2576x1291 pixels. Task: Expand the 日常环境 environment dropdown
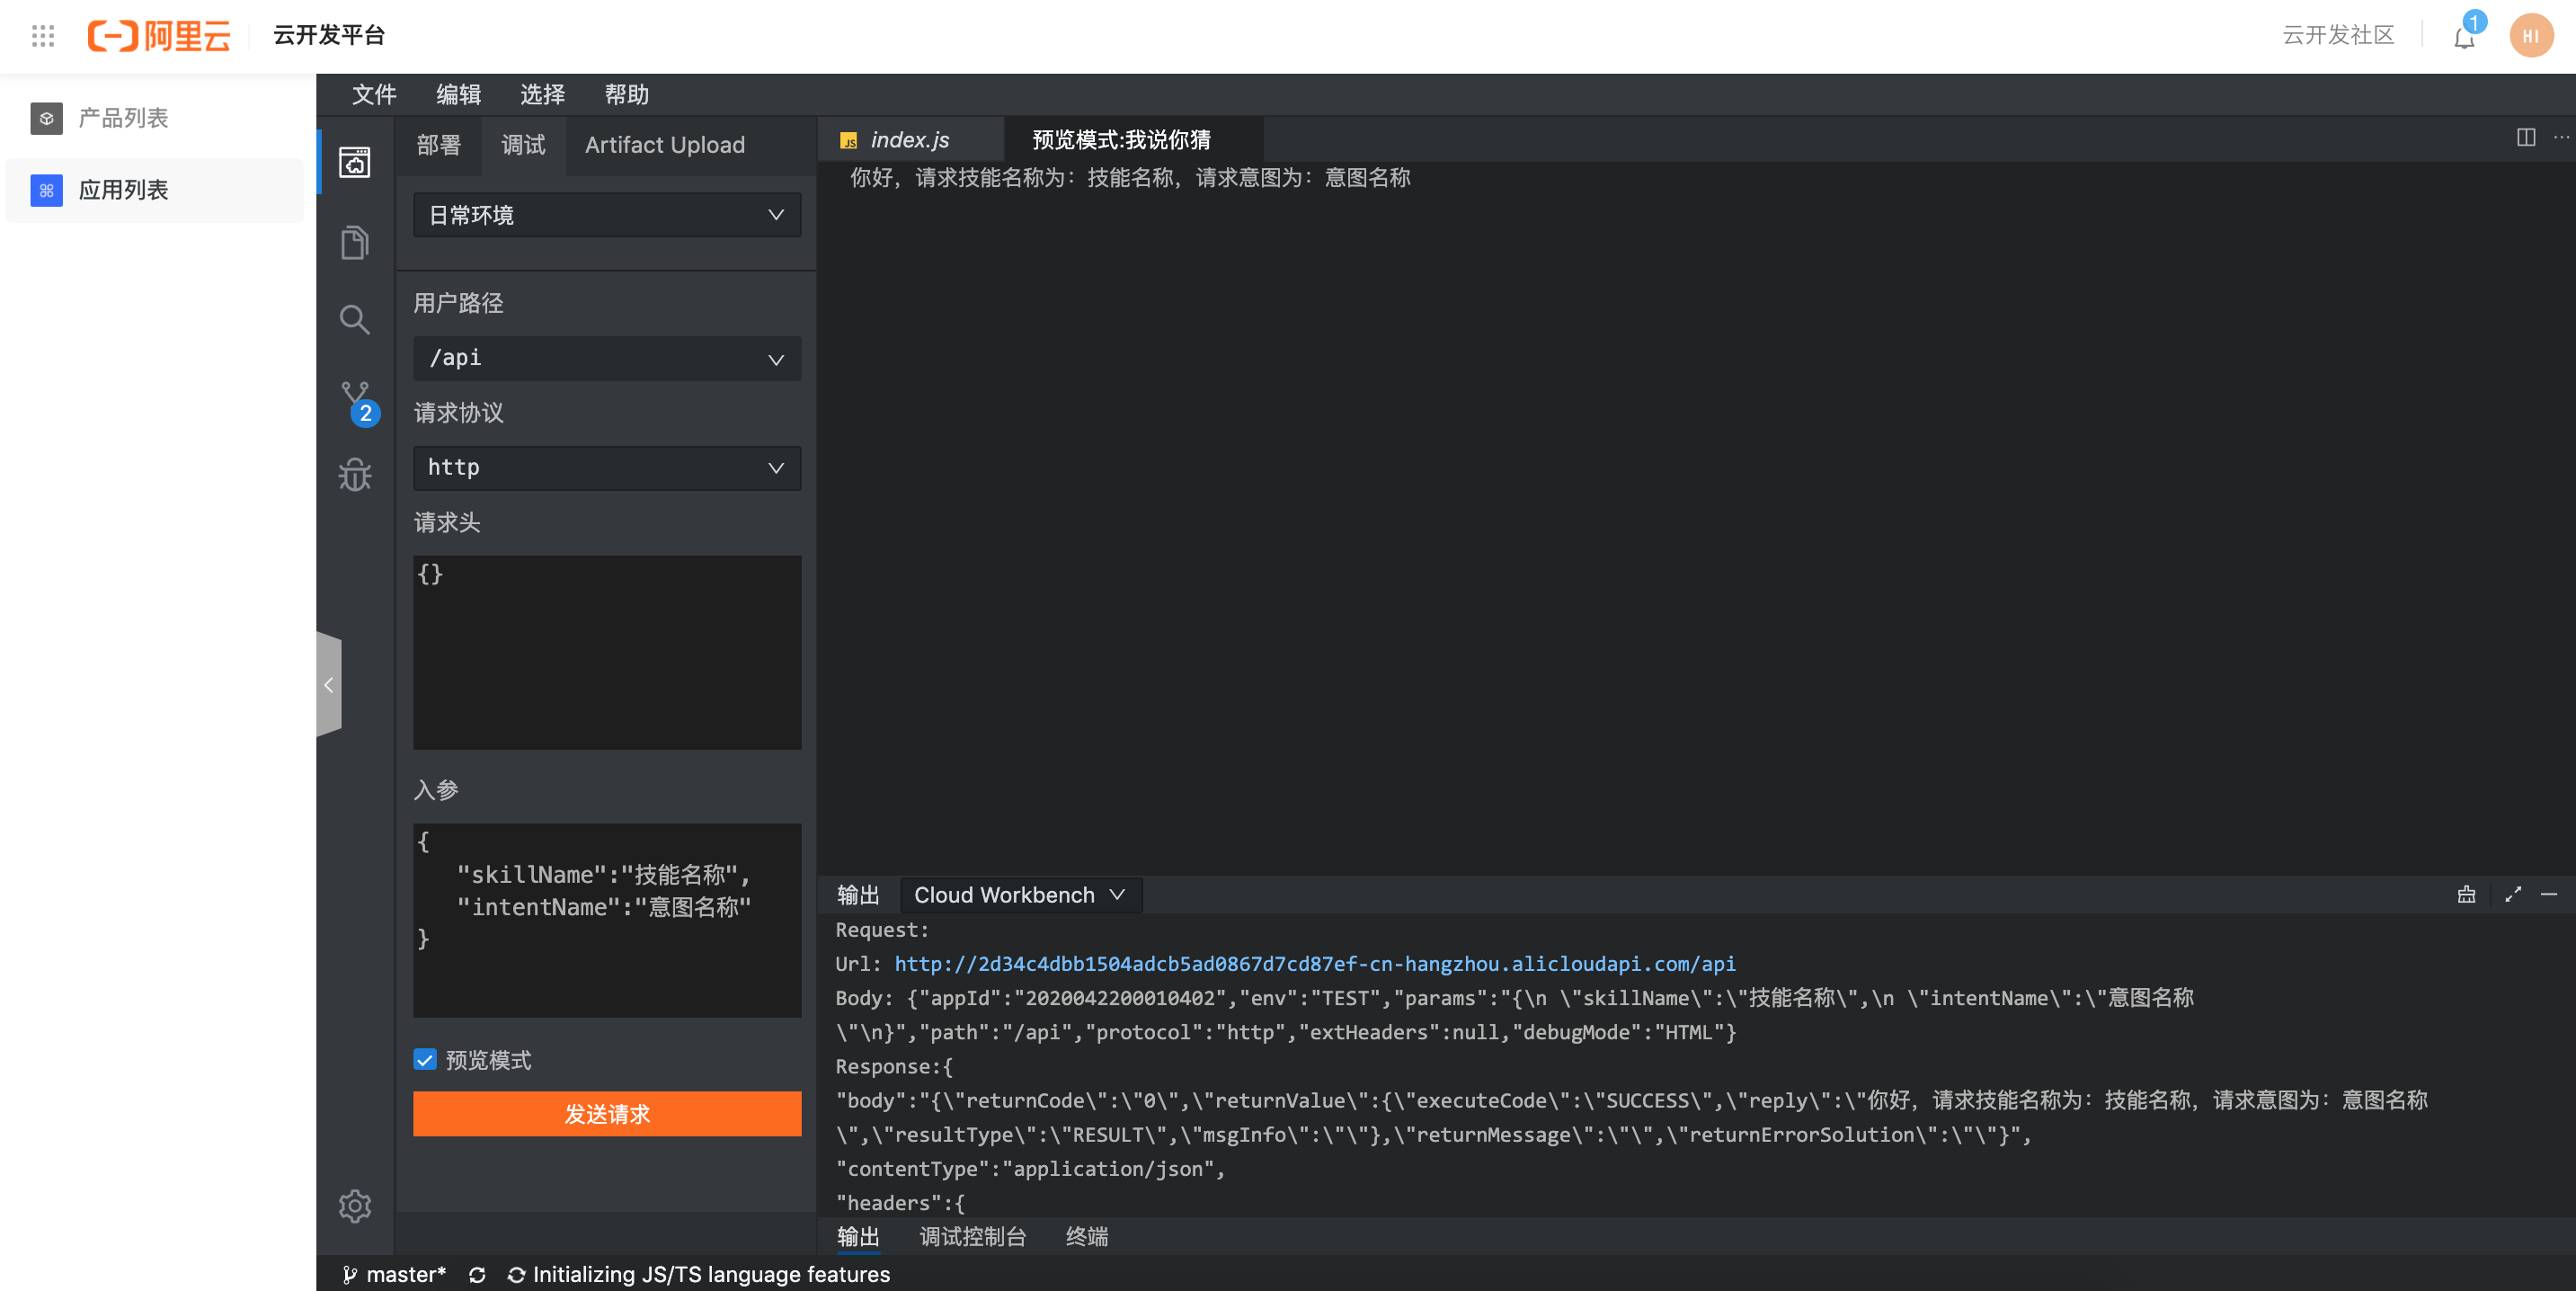[x=606, y=215]
